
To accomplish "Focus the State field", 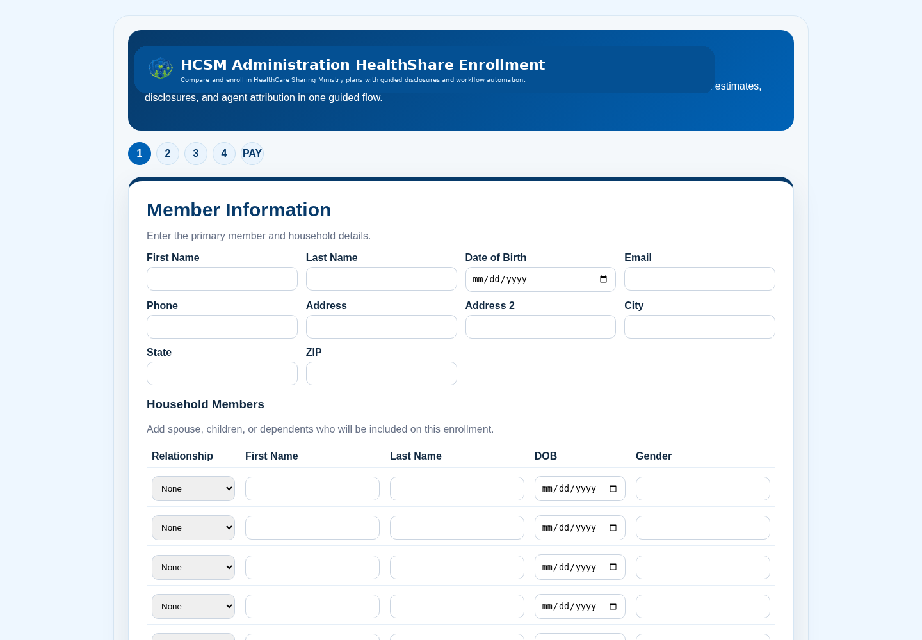I will coord(222,374).
